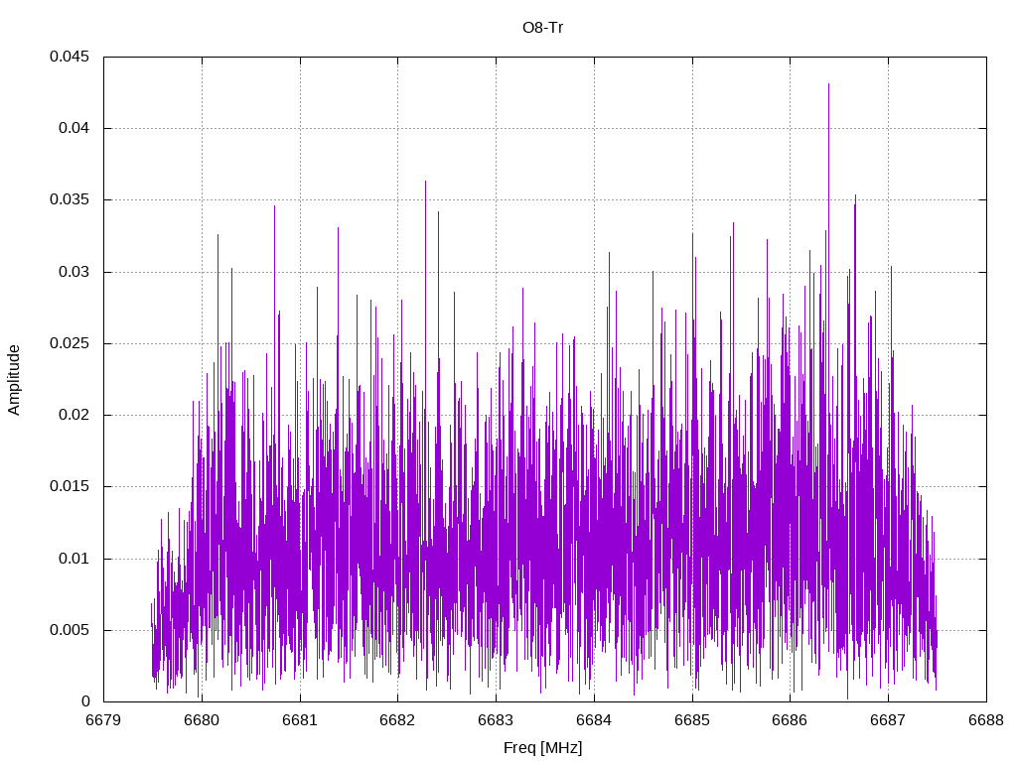Click the x-axis tick label 6679
The width and height of the screenshot is (1017, 762).
click(x=103, y=720)
